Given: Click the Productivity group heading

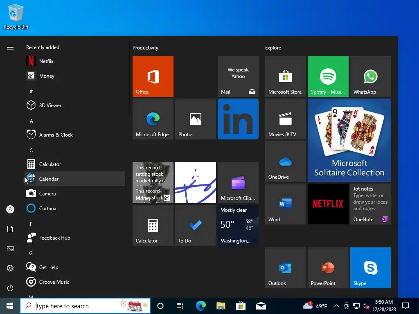Looking at the screenshot, I should [x=145, y=48].
